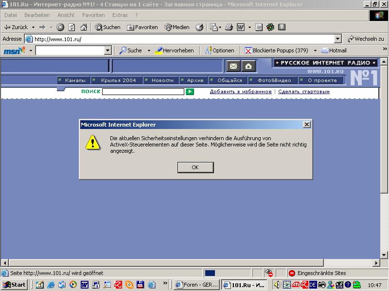This screenshot has height=291, width=389.
Task: Open MSN toolbar Optionen
Action: [220, 50]
